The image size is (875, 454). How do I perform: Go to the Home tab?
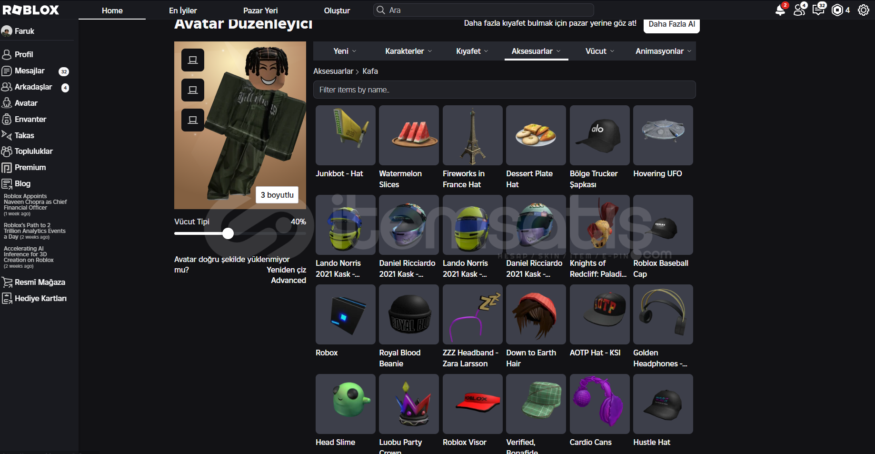click(112, 10)
